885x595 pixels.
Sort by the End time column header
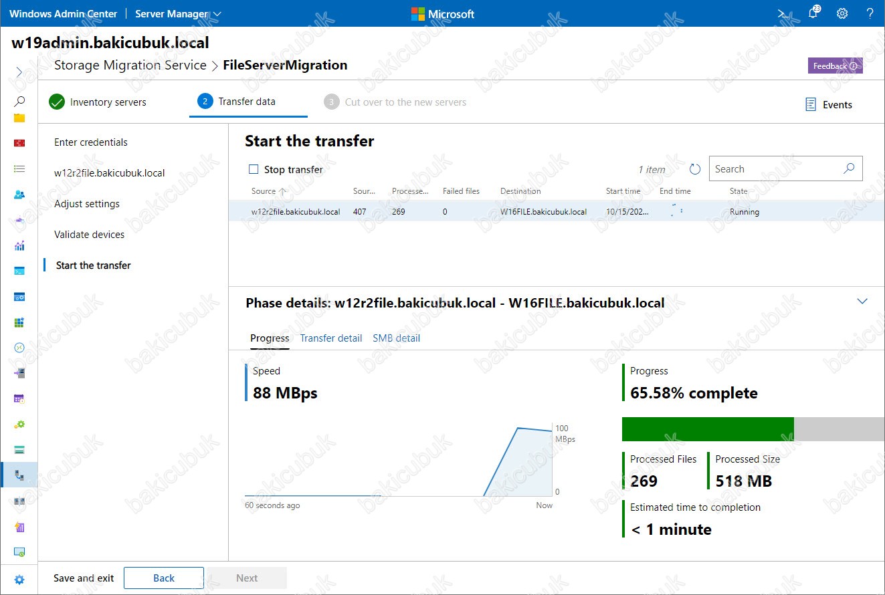tap(675, 191)
